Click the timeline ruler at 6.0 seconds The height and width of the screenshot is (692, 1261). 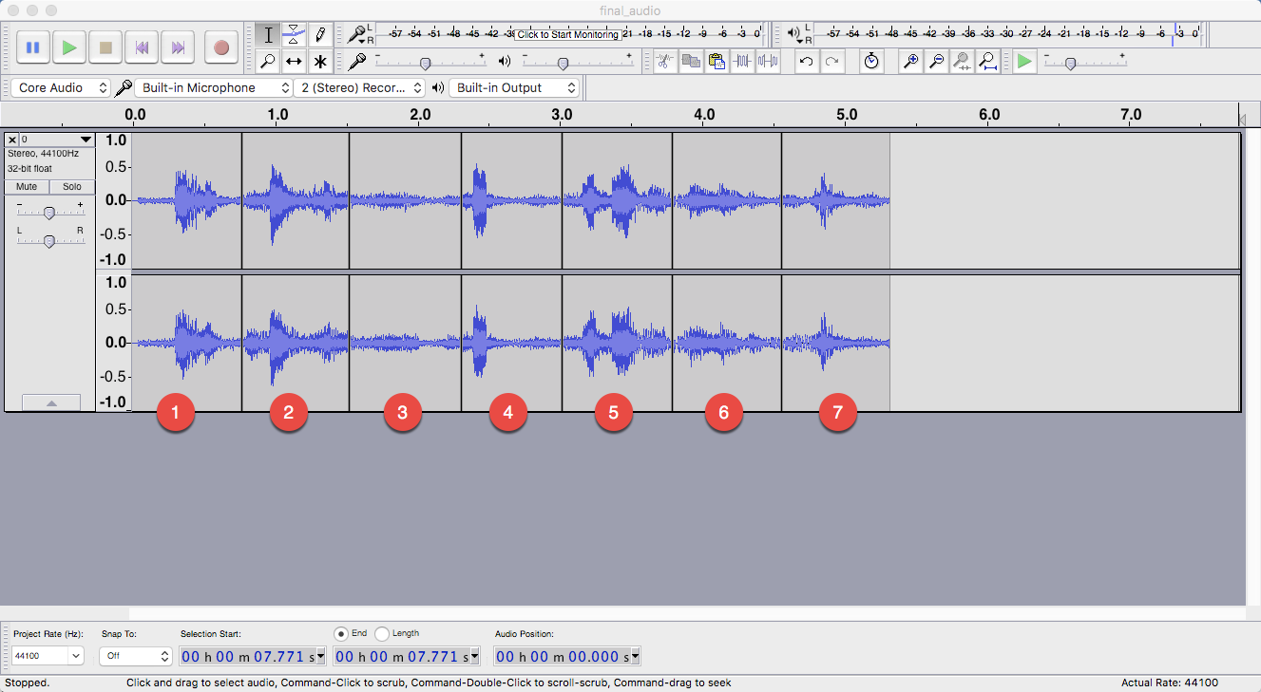pos(989,115)
